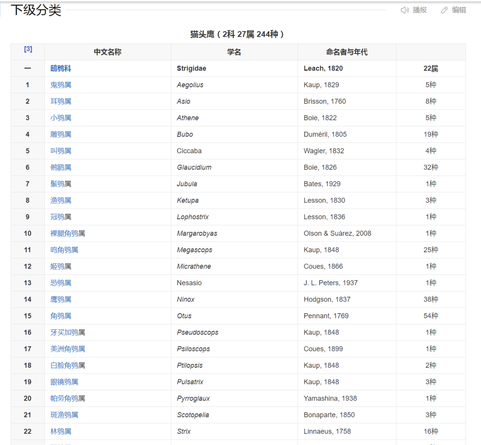
Task: Select the Bubo scientific name
Action: pos(185,134)
